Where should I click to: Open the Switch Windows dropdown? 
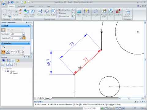pos(127,13)
